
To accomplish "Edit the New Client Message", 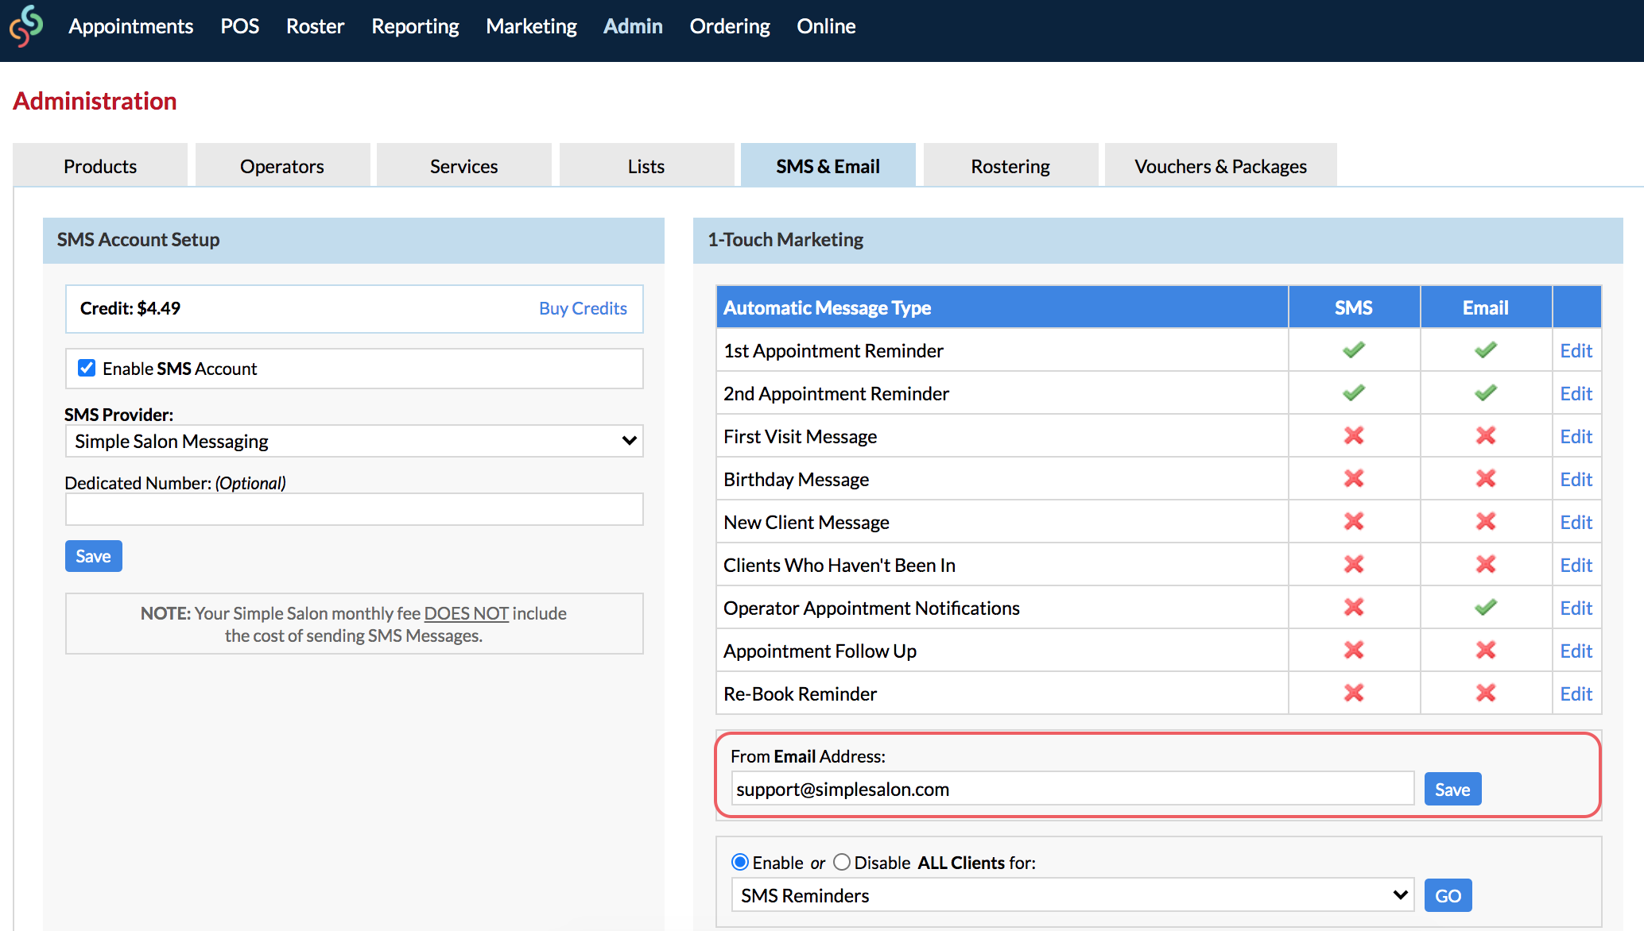I will click(x=1576, y=522).
